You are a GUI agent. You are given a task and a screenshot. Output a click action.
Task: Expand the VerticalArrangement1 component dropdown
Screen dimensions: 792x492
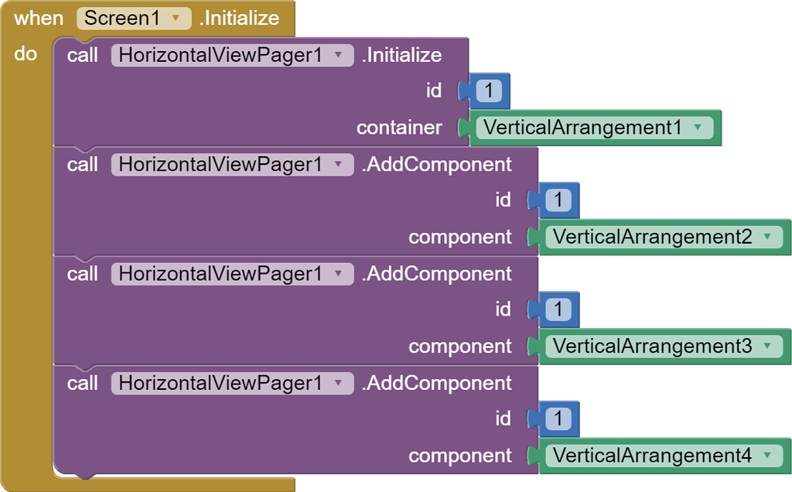pos(698,128)
